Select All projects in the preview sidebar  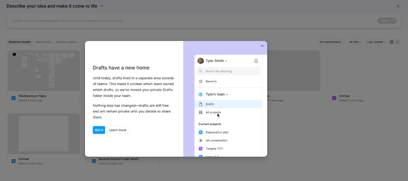pyautogui.click(x=228, y=113)
